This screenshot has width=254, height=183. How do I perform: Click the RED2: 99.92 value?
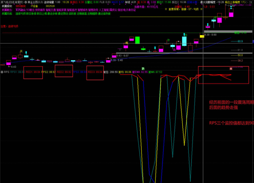[64, 72]
